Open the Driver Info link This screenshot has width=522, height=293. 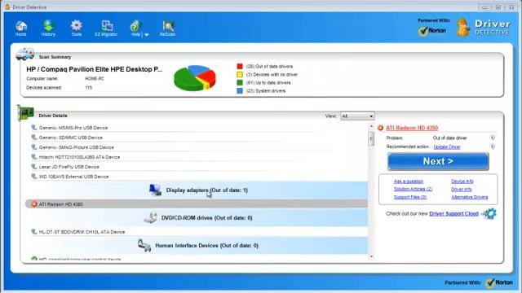(x=462, y=190)
